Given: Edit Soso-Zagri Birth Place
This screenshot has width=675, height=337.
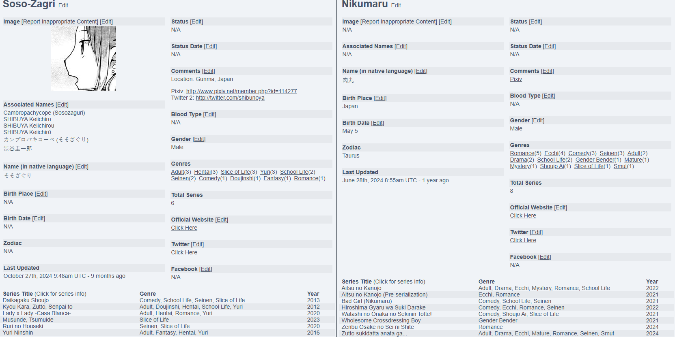Looking at the screenshot, I should click(x=41, y=194).
